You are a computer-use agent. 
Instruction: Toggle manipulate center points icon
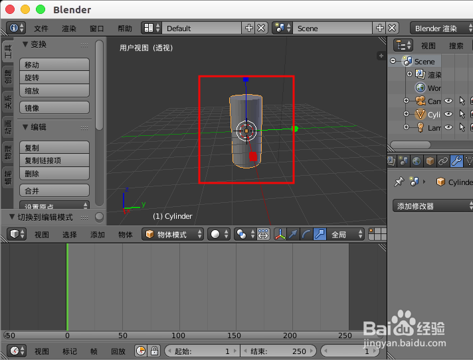pyautogui.click(x=263, y=234)
